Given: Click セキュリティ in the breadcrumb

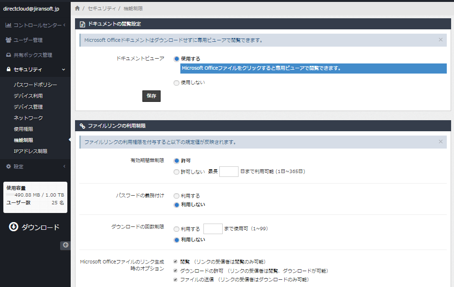Looking at the screenshot, I should [101, 8].
